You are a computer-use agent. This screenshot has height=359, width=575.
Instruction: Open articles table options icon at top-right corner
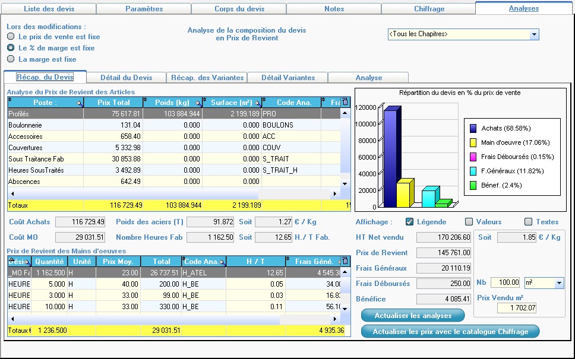point(346,103)
